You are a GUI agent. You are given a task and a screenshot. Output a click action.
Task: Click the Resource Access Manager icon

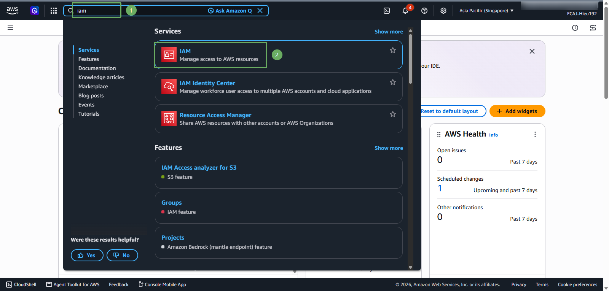click(169, 119)
